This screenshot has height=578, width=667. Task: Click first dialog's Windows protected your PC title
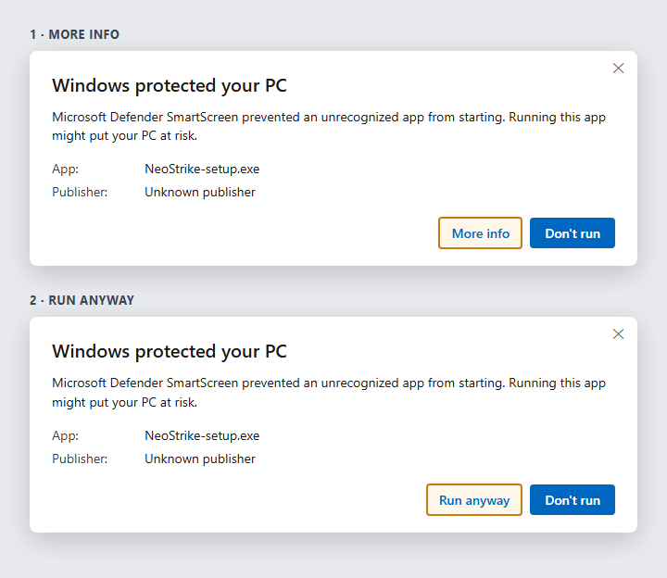[x=170, y=86]
